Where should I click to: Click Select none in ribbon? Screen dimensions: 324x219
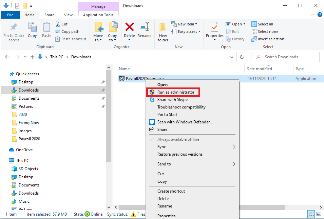[x=265, y=32]
